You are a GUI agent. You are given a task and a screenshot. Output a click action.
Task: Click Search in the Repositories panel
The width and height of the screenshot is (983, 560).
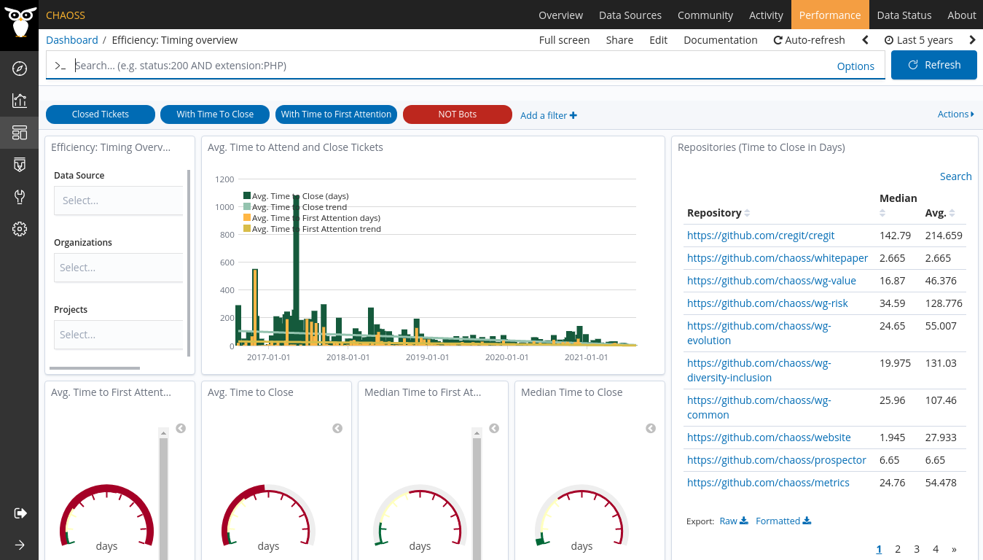click(x=955, y=176)
